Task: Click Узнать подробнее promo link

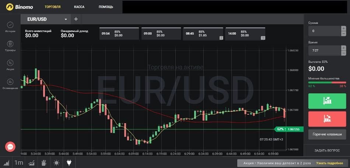Action: point(329,163)
